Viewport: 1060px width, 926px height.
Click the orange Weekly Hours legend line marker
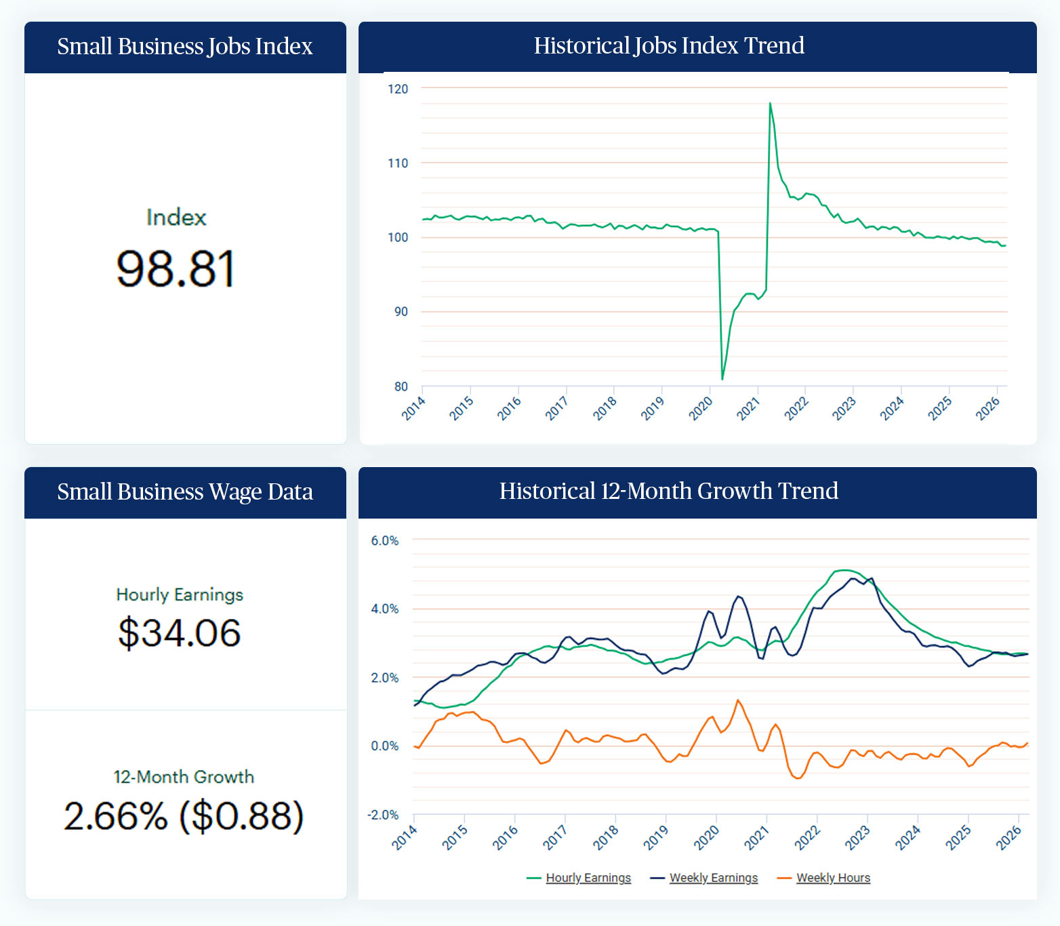tap(784, 878)
